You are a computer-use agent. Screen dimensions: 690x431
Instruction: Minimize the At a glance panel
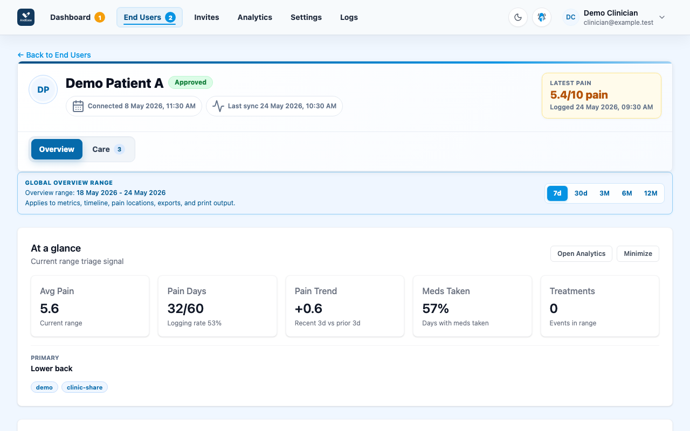(638, 254)
